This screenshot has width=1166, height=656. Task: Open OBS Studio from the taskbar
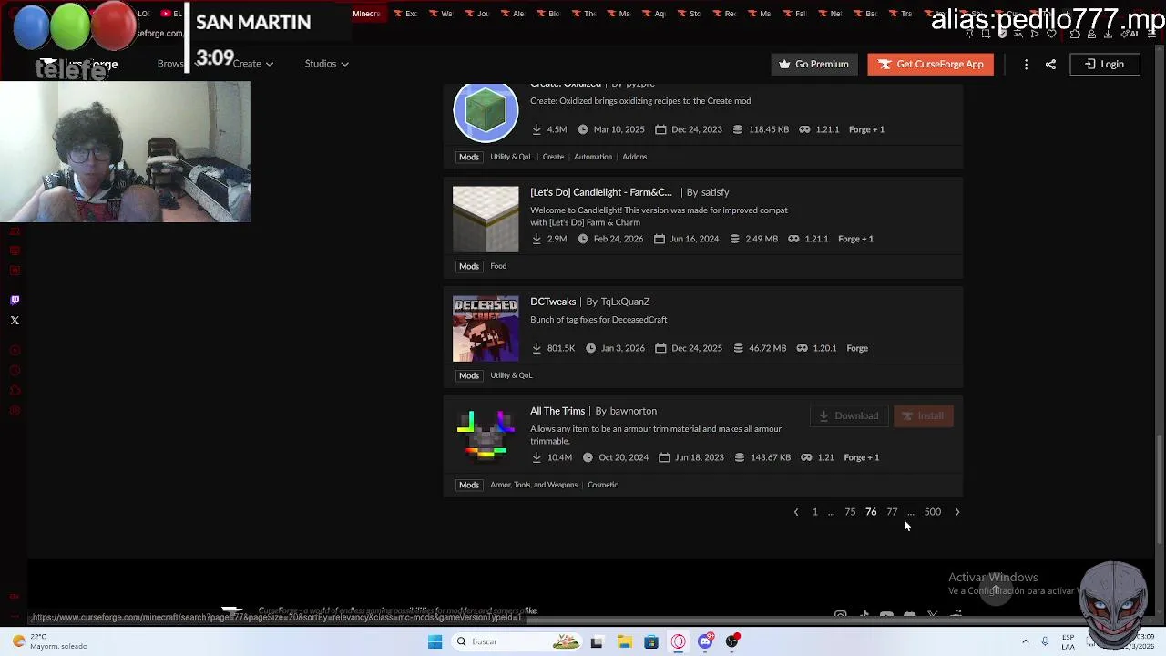click(x=731, y=641)
